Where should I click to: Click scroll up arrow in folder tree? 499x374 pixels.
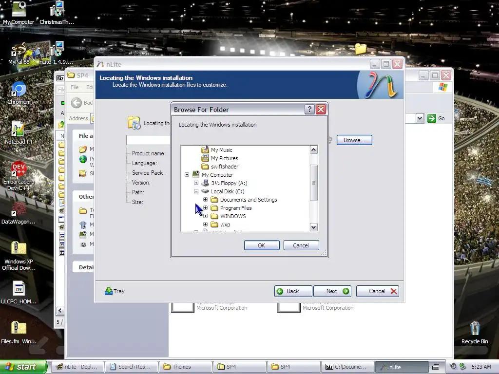(x=313, y=150)
